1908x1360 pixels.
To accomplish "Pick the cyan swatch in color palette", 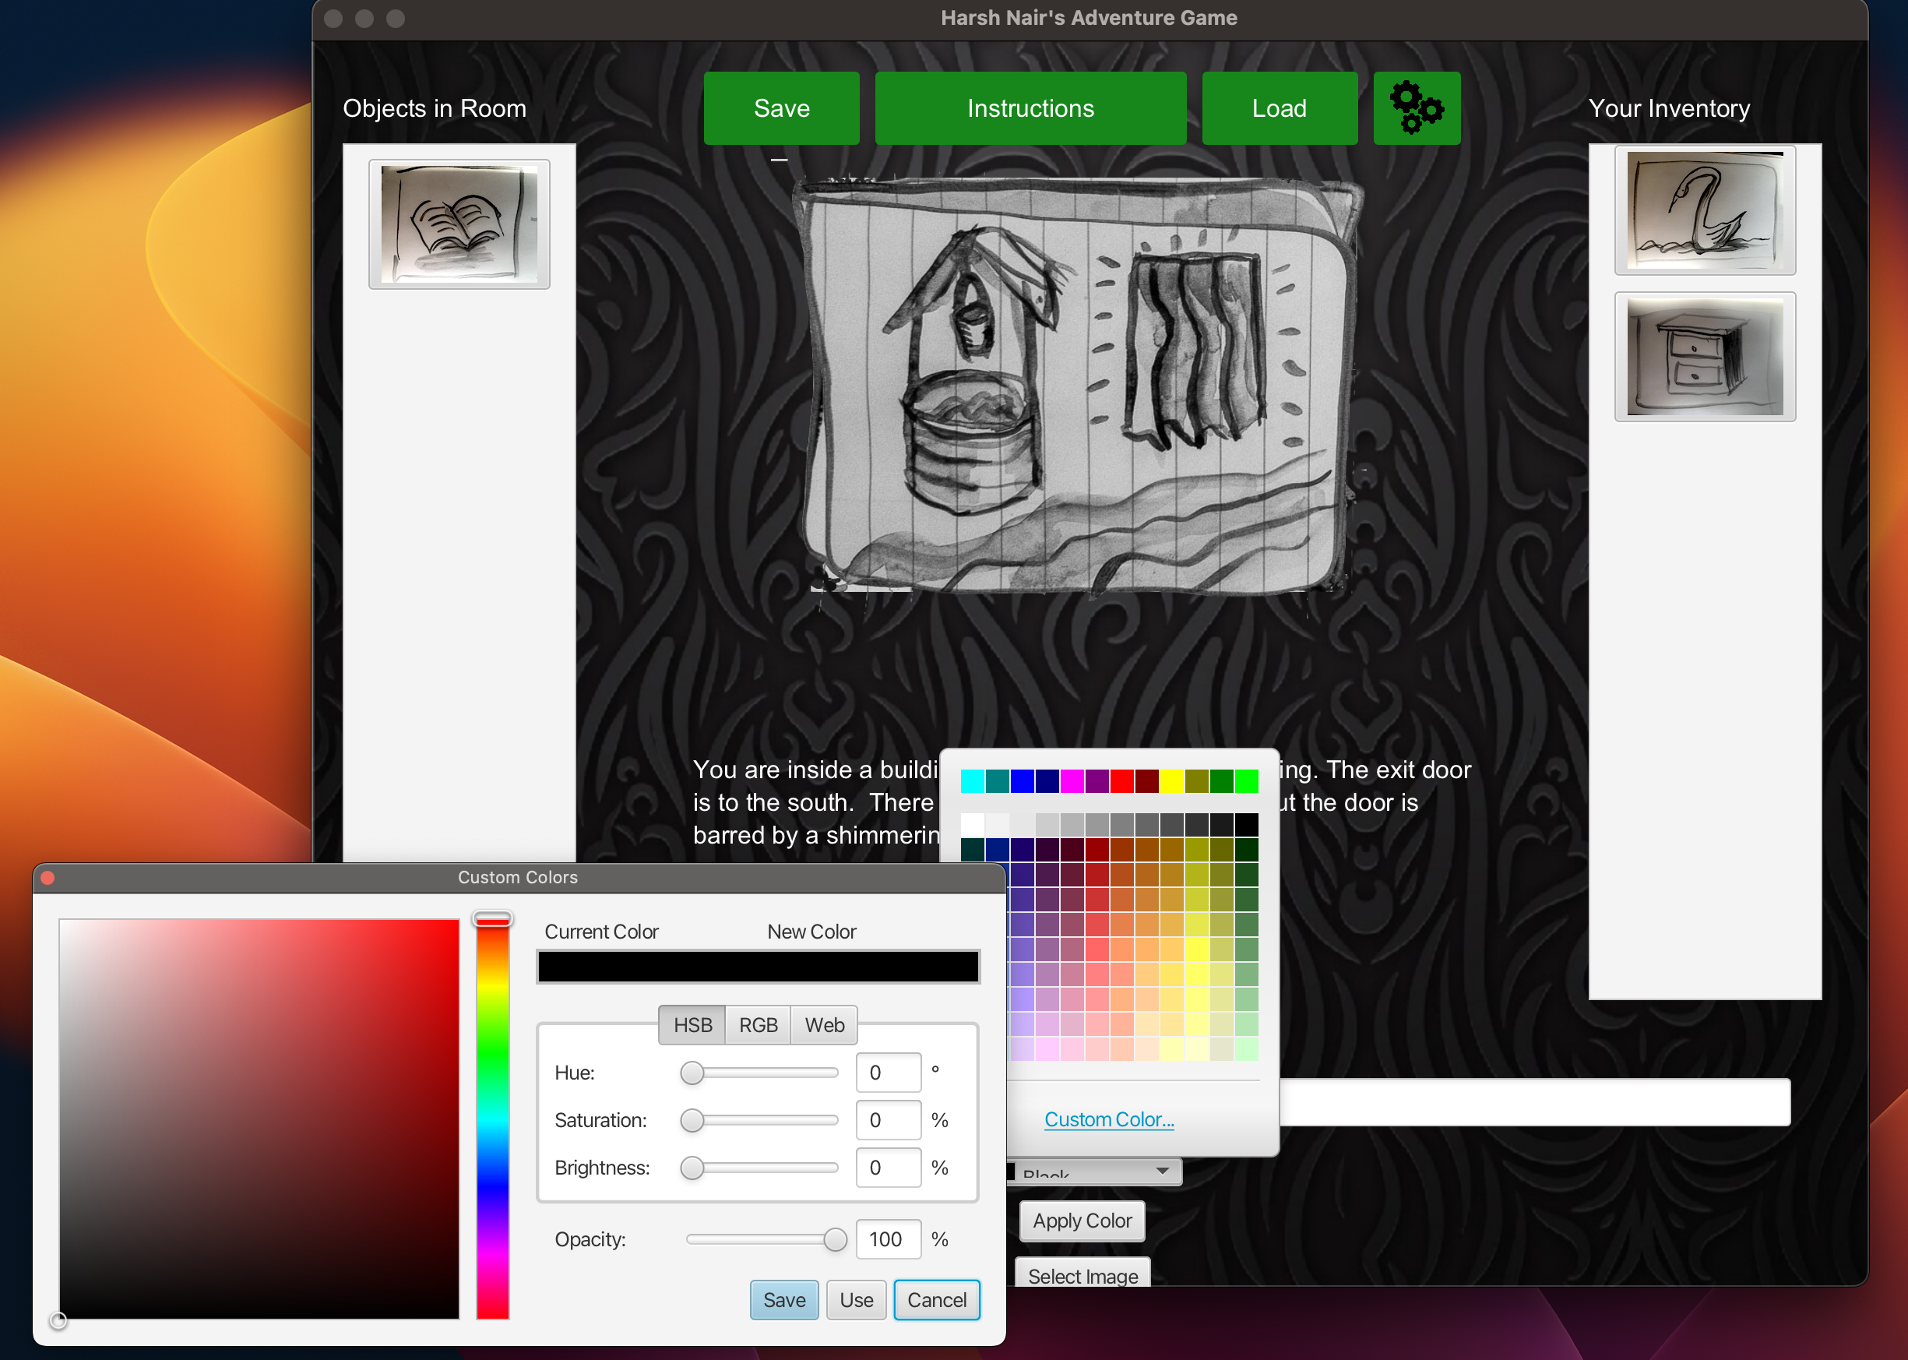I will coord(971,780).
